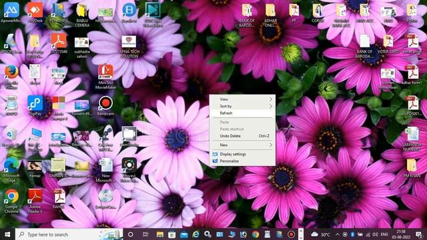The height and width of the screenshot is (240, 427).
Task: Select the Recycle Bin desktop icon
Action: [x=11, y=137]
